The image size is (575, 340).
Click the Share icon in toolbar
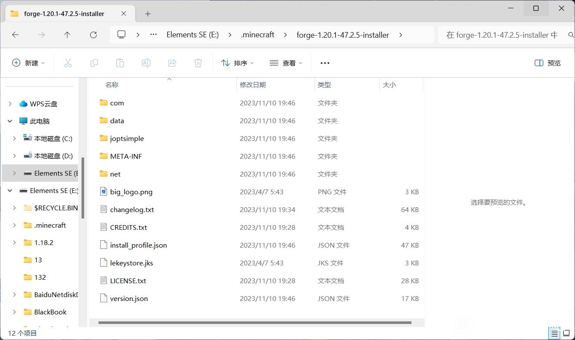point(172,63)
